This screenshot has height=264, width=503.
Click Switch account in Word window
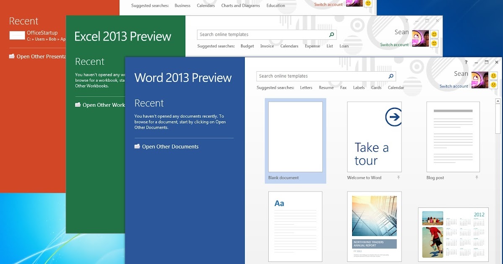pos(454,86)
